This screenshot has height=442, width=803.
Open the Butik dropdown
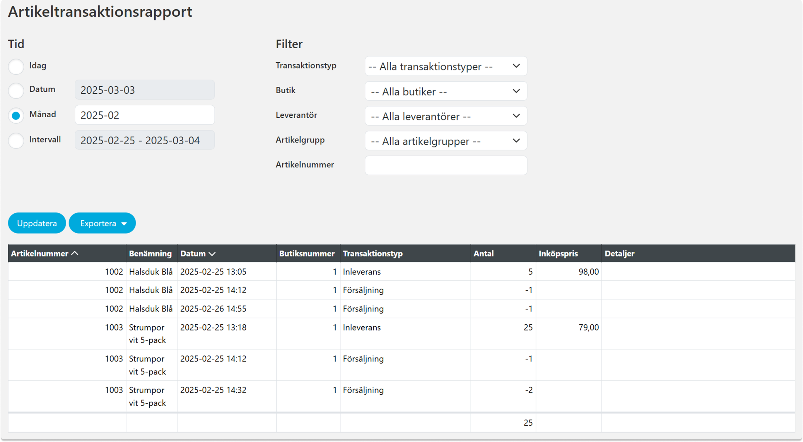pyautogui.click(x=446, y=91)
